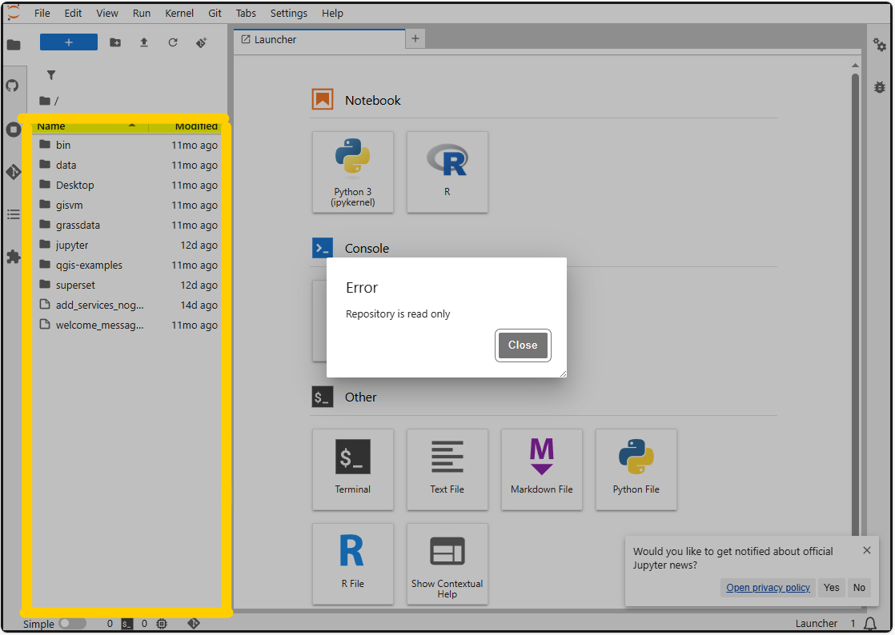Click Open privacy policy link

[768, 588]
